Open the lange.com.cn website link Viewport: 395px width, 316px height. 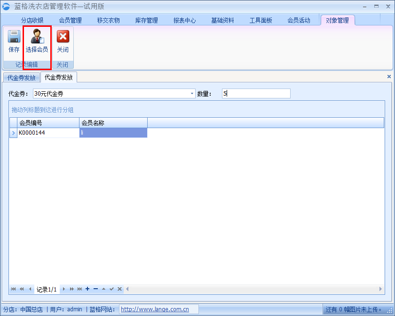(x=155, y=309)
